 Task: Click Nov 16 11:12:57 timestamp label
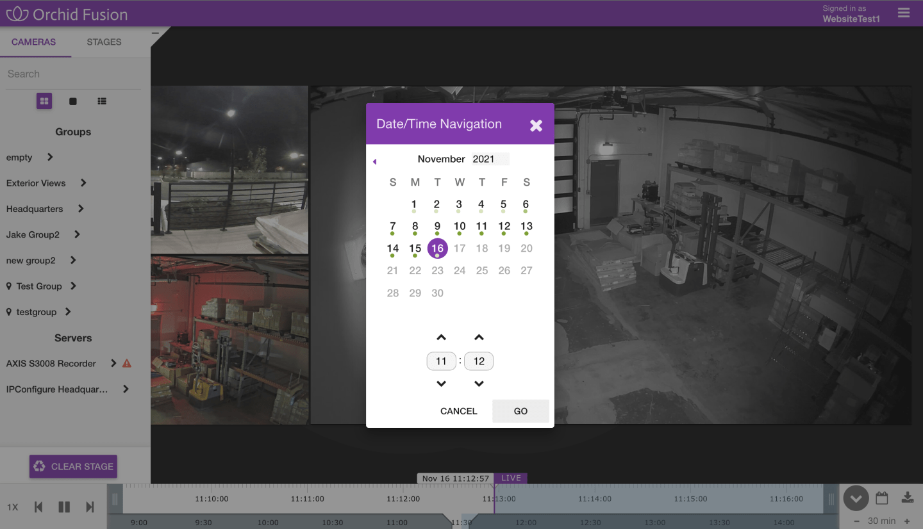pyautogui.click(x=455, y=478)
